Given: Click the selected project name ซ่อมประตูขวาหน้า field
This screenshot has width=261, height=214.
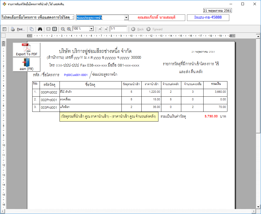Looking at the screenshot, I should click(100, 18).
